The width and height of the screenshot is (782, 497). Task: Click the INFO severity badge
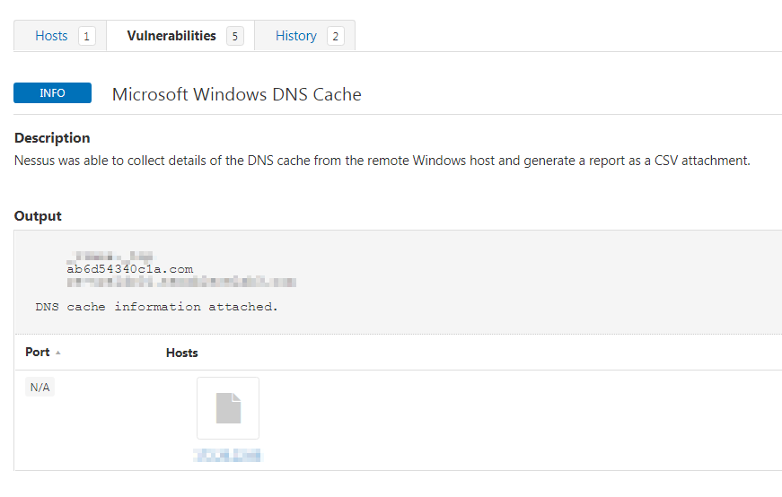[x=52, y=92]
